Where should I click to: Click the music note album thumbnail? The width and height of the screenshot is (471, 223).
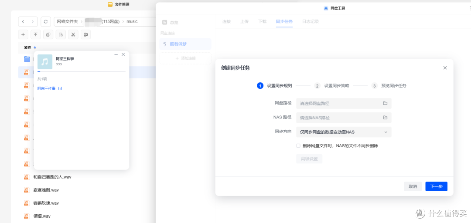tap(45, 62)
